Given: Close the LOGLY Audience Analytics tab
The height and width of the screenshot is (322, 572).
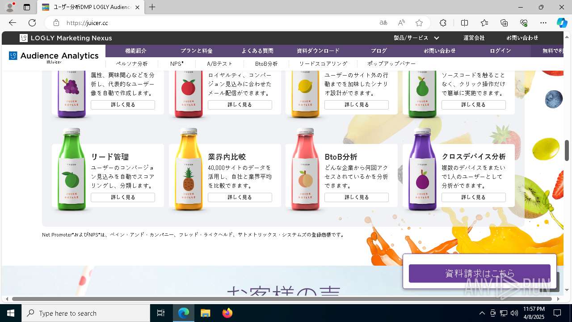Looking at the screenshot, I should tap(138, 7).
